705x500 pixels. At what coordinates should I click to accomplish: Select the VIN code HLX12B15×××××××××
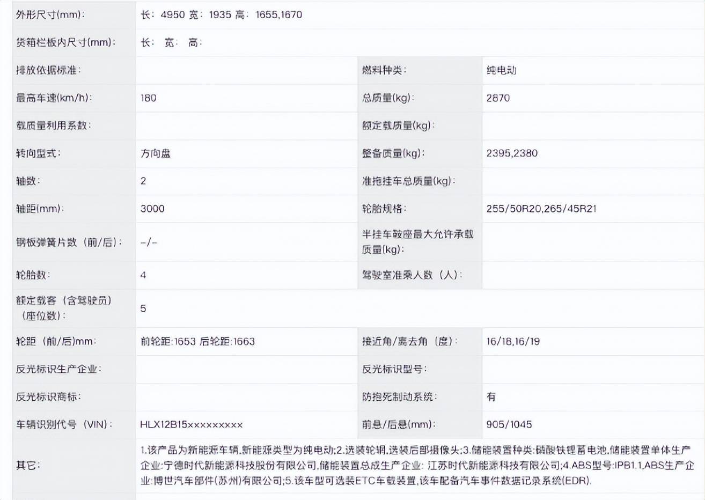tap(192, 425)
